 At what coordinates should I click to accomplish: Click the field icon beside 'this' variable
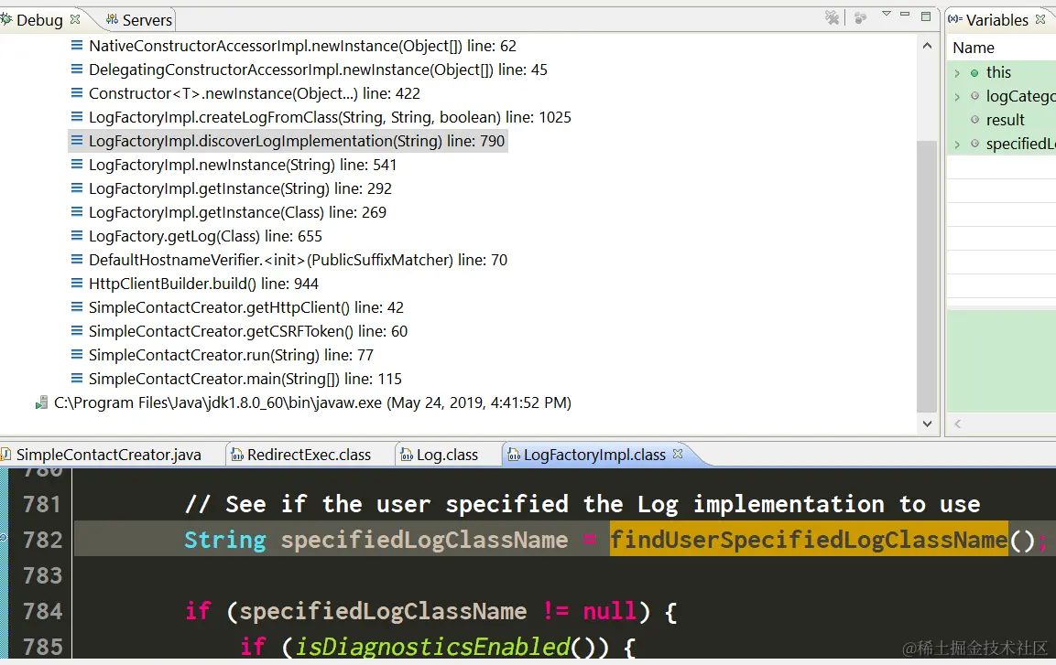(x=974, y=72)
